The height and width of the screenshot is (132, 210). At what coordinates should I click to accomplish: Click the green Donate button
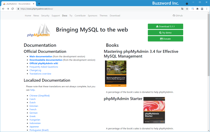165,39
